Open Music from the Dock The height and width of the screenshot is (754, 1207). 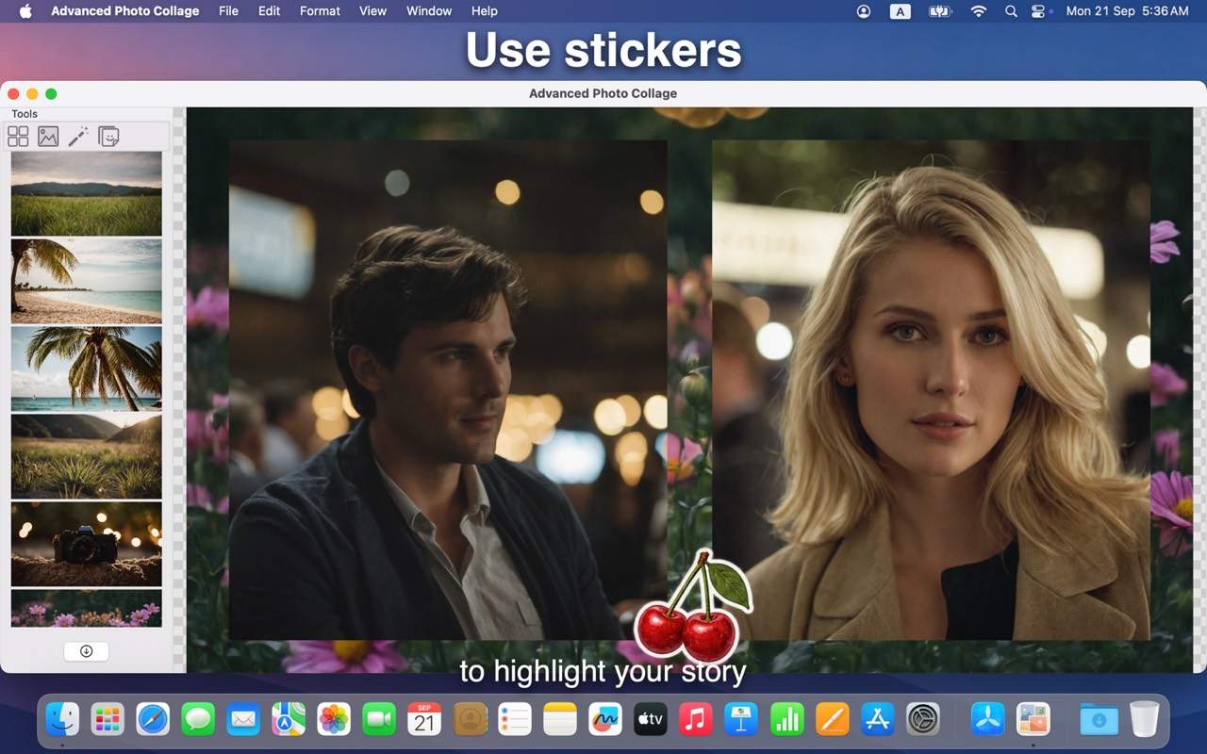(x=696, y=720)
